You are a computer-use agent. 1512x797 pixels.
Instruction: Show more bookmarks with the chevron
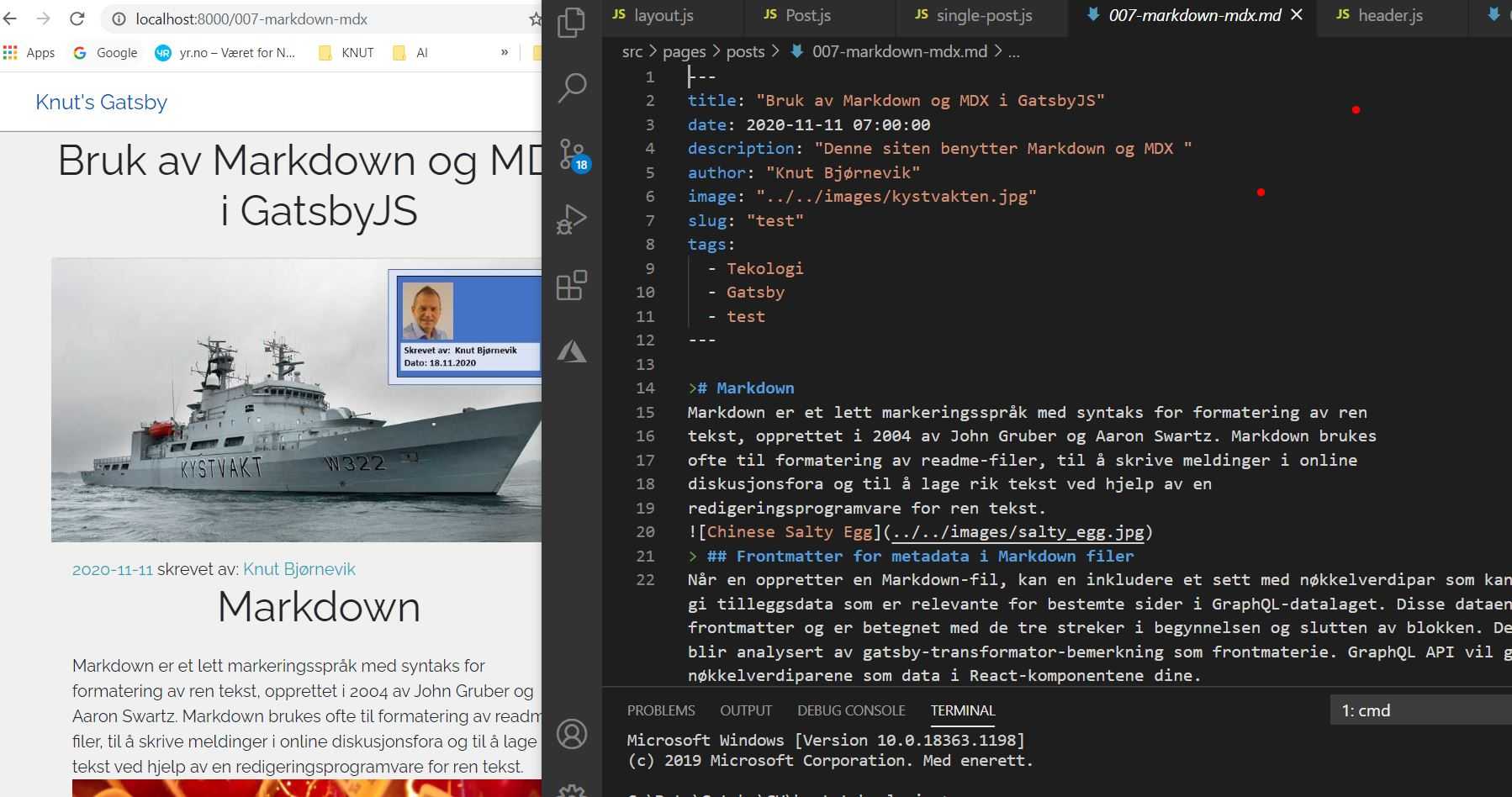pos(505,52)
